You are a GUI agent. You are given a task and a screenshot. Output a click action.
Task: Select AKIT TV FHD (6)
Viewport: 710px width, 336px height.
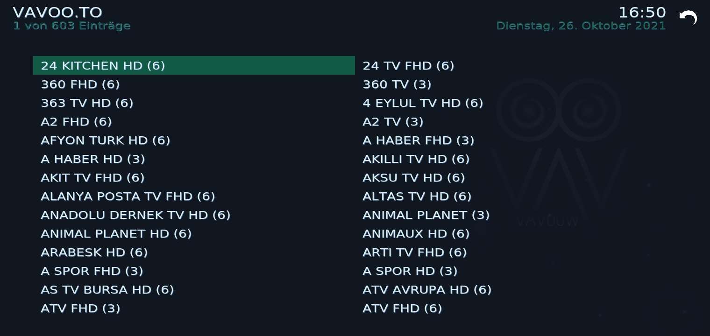92,178
